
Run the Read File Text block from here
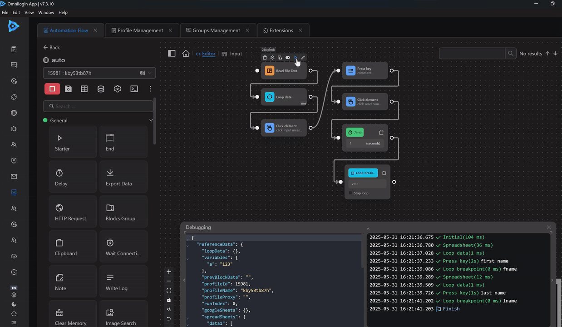pos(296,58)
